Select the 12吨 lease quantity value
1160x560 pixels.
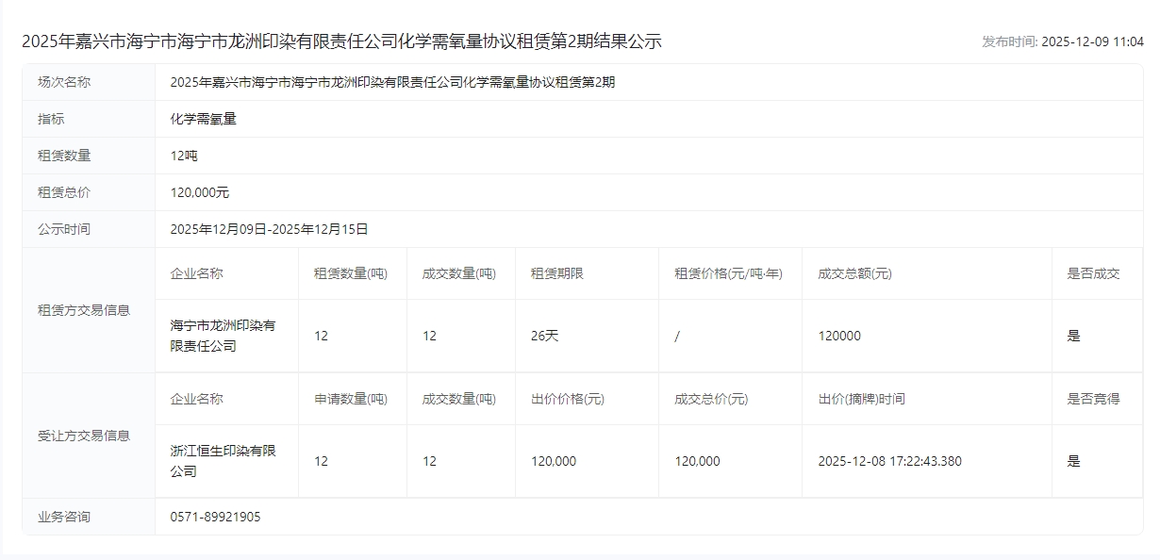[x=184, y=156]
